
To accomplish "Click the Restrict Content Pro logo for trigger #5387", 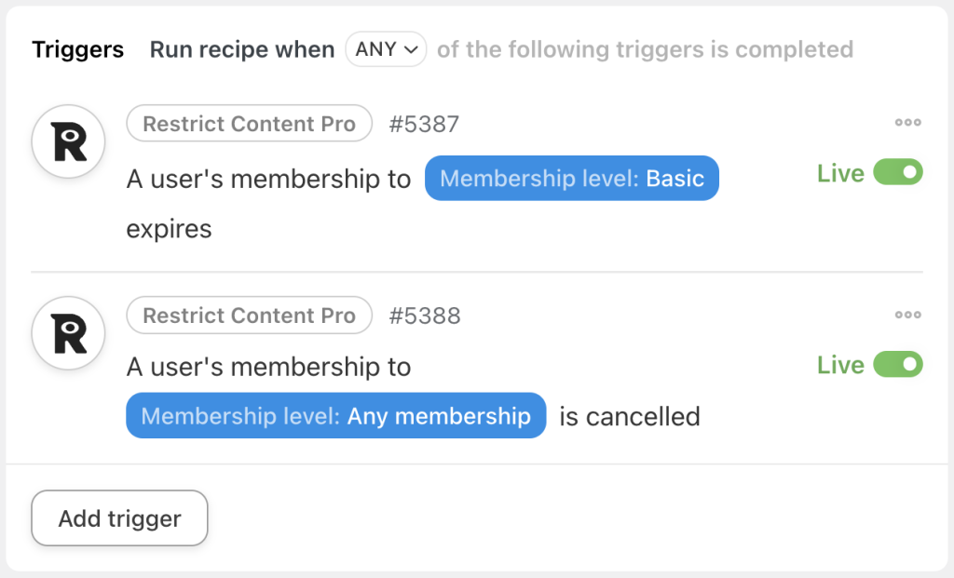I will (67, 141).
